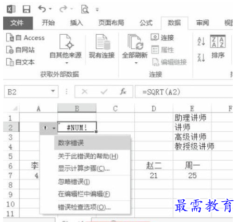
Task: Confirm formula entry with the checkmark icon
Action: tap(104, 91)
